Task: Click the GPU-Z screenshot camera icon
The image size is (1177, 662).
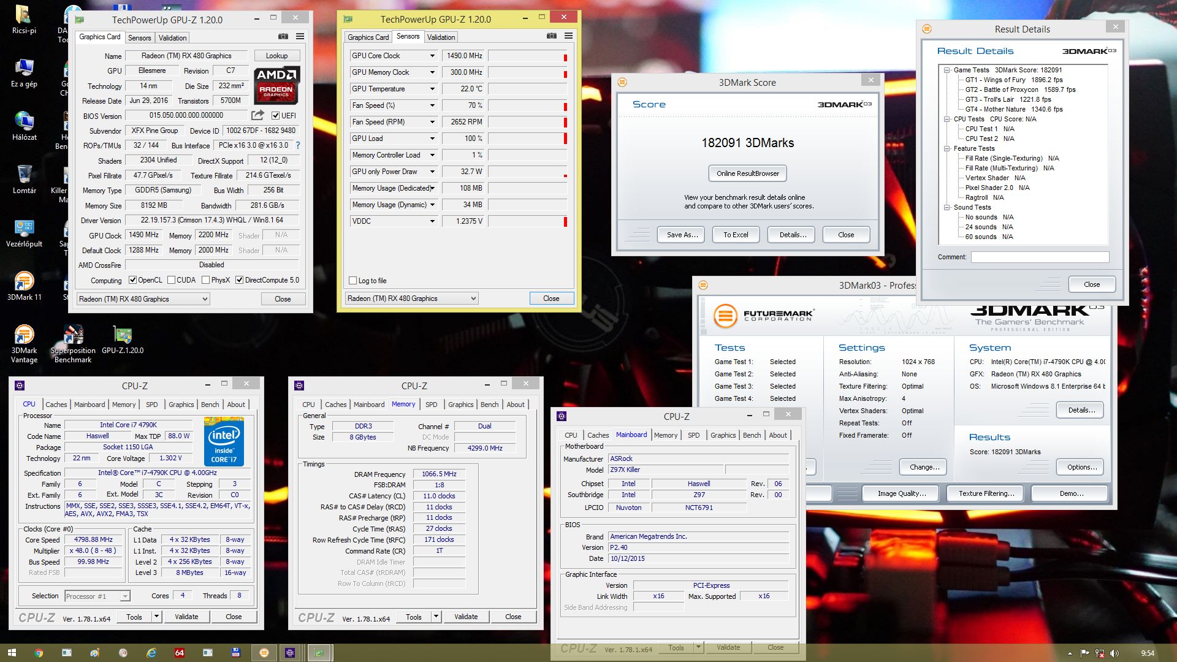Action: [x=283, y=37]
